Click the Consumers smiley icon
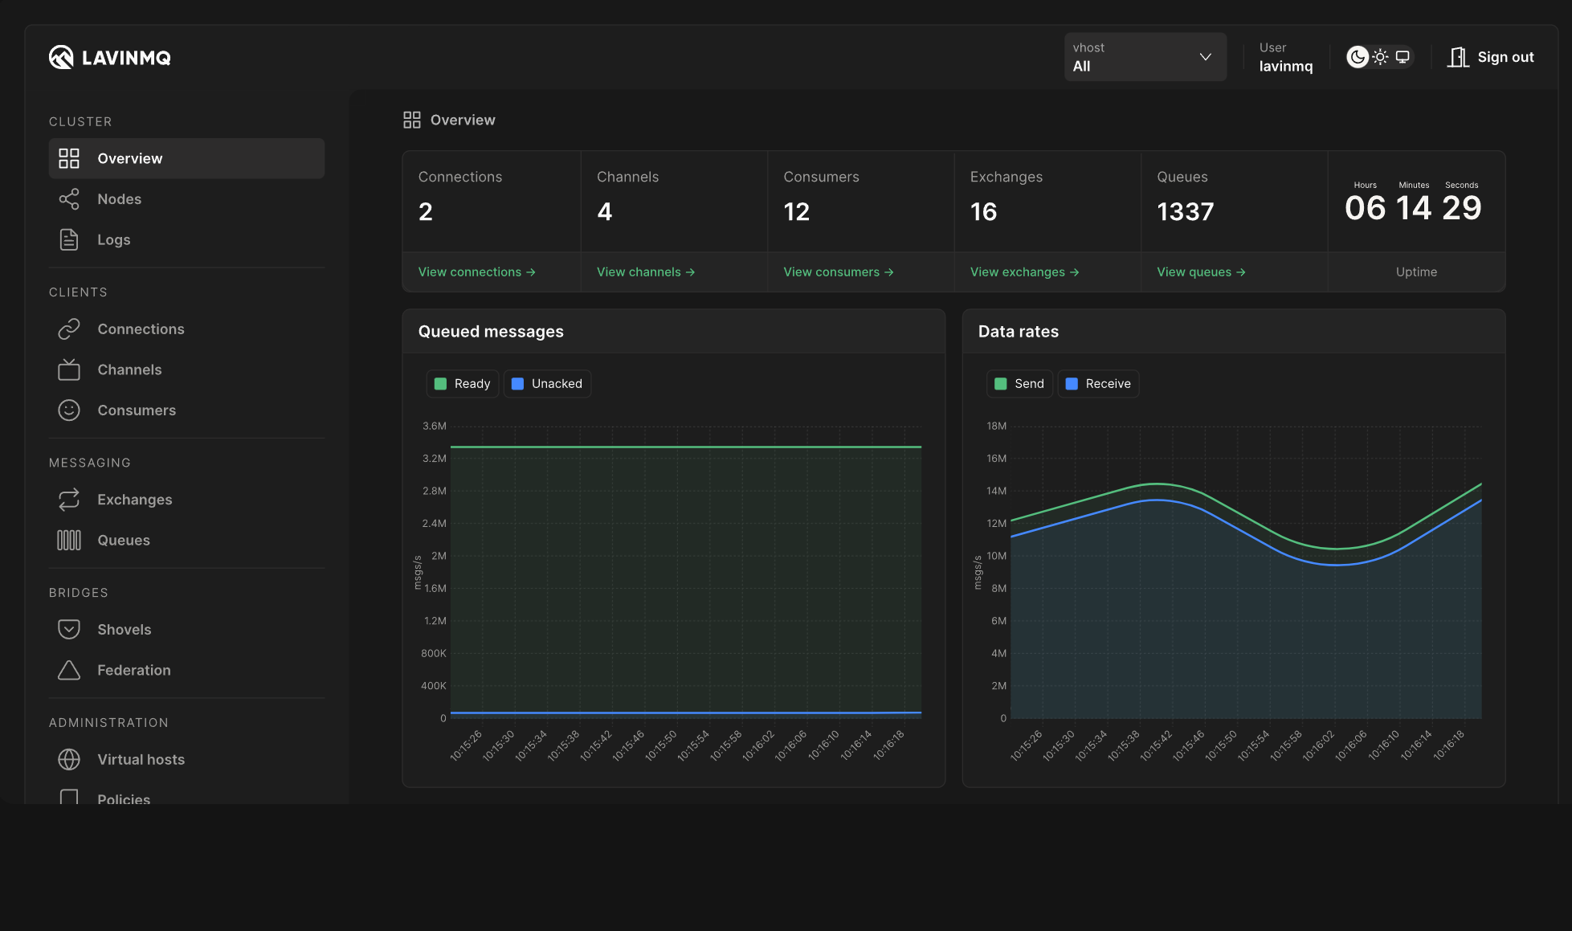Viewport: 1572px width, 931px height. [x=69, y=410]
